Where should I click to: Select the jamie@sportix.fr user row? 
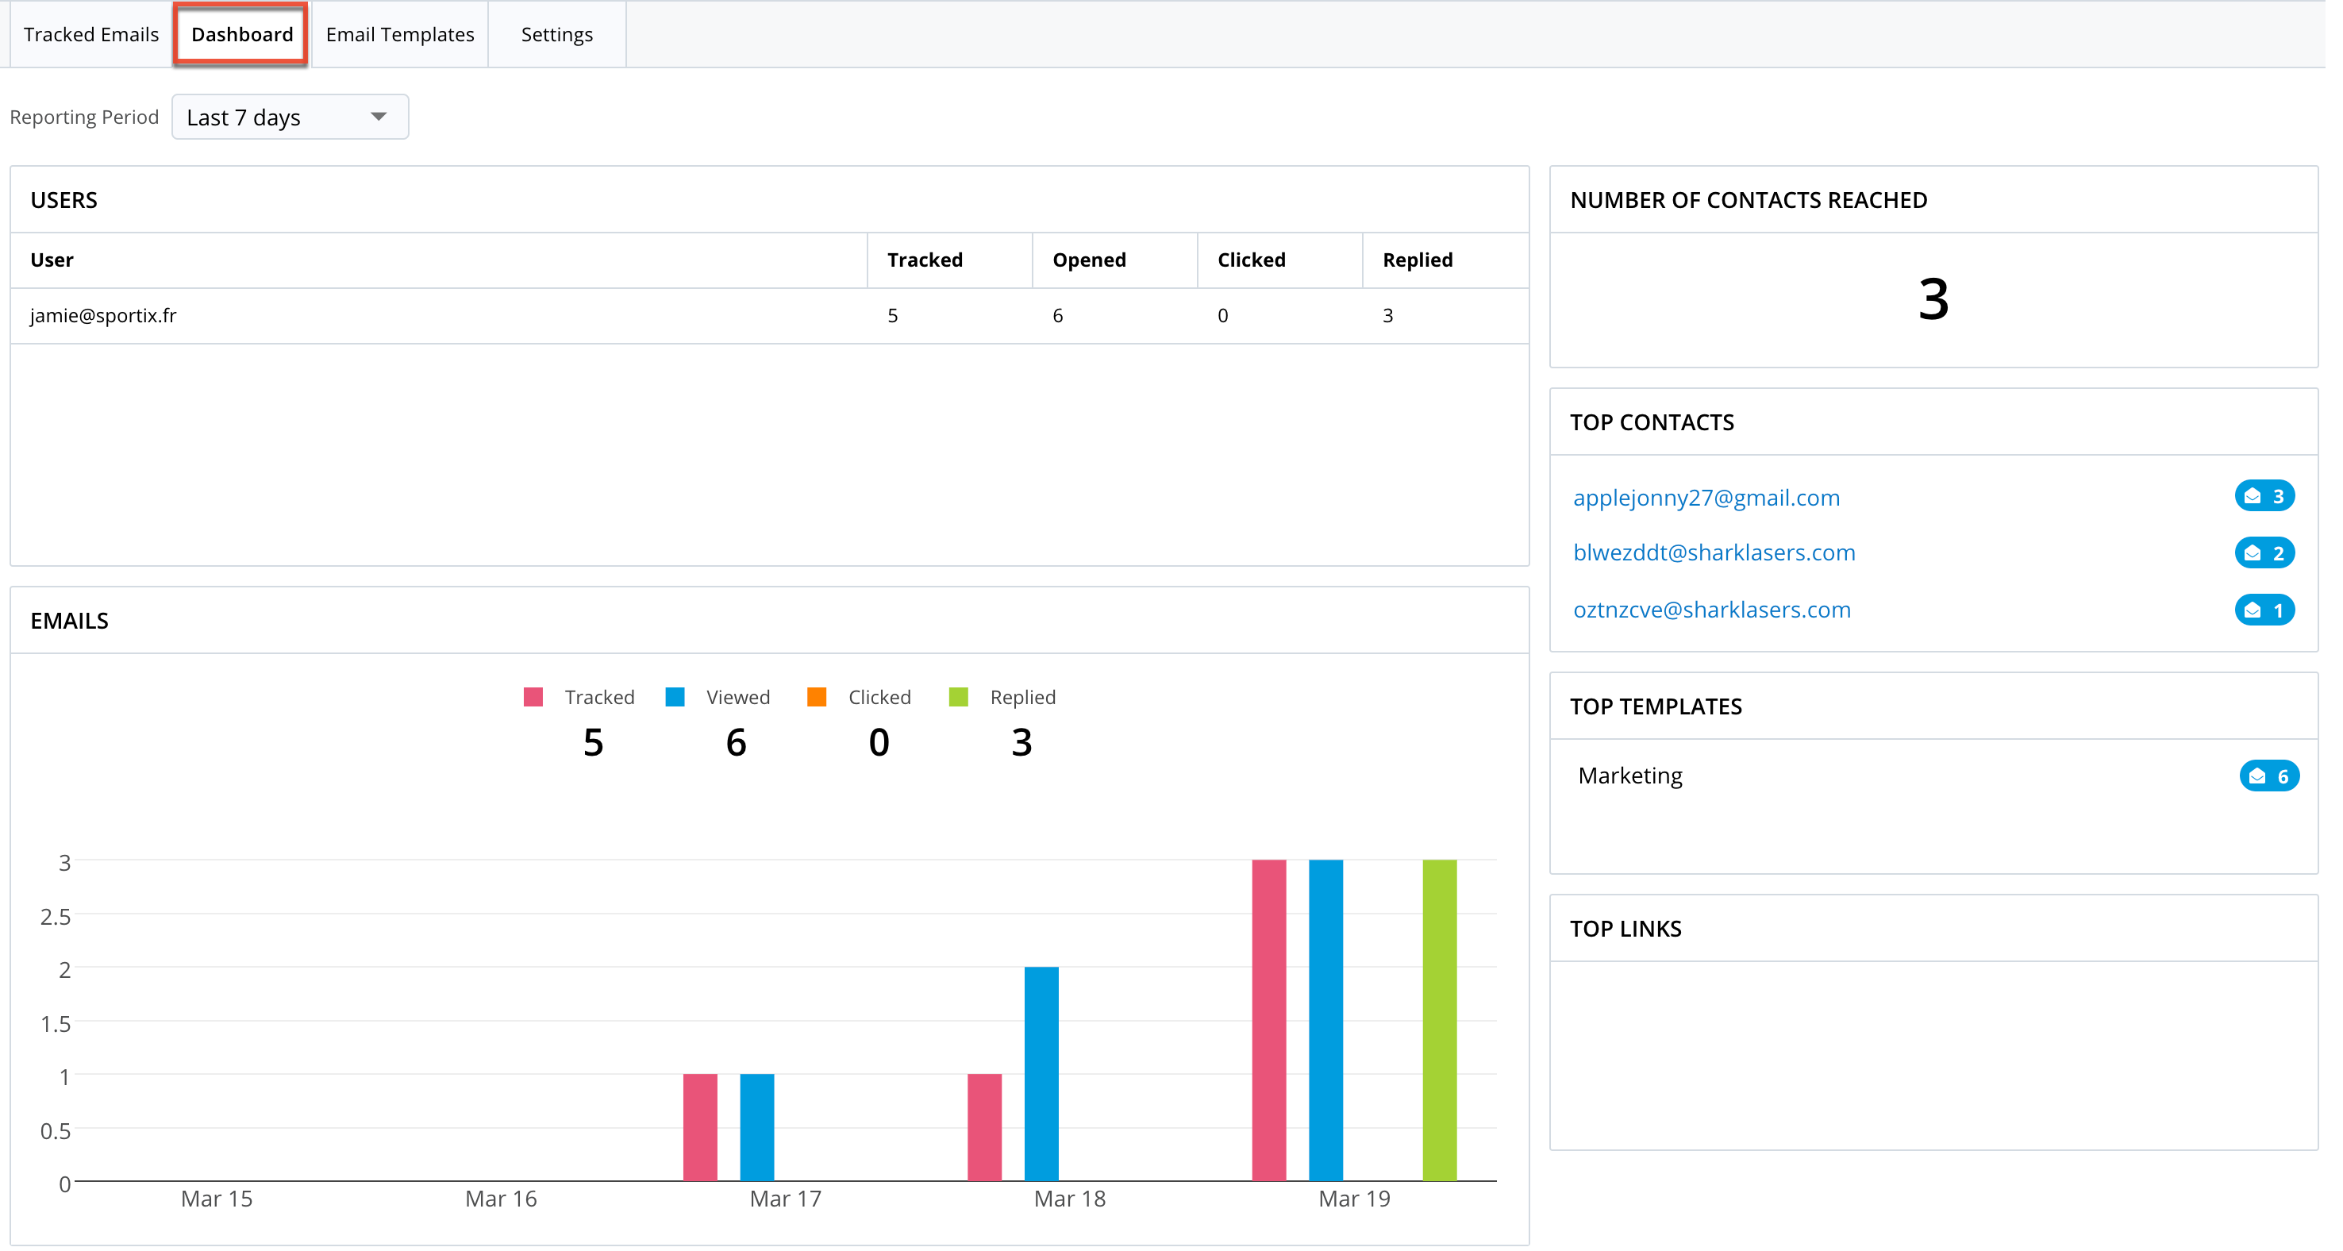click(x=104, y=316)
